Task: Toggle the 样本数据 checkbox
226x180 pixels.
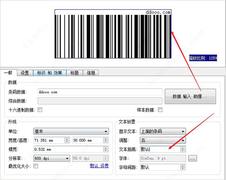Action: (x=160, y=110)
